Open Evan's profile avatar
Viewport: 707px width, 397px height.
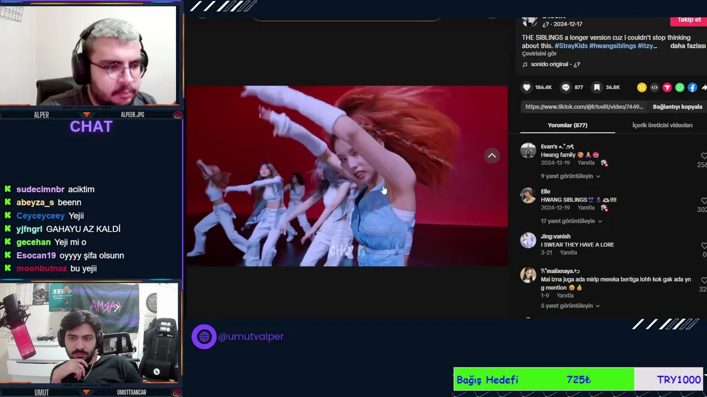pos(528,151)
